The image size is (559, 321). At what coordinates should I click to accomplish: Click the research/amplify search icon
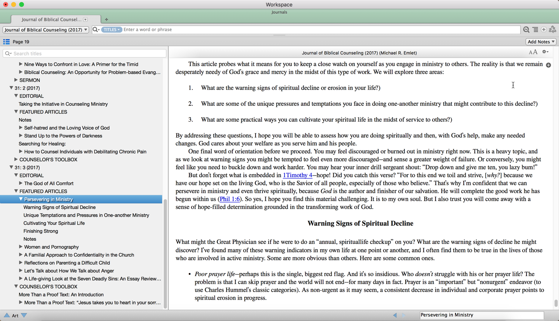[526, 30]
